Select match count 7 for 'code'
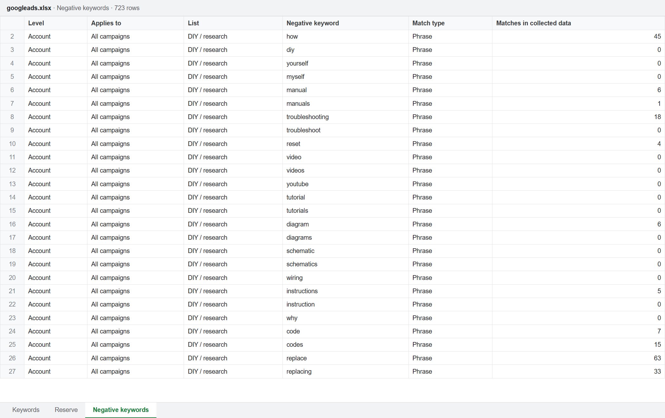 (x=579, y=331)
